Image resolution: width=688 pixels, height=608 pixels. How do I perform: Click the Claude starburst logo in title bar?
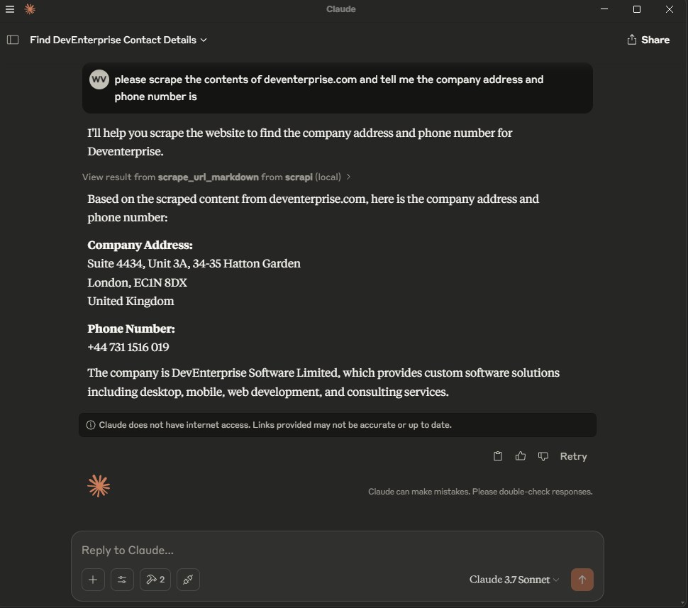(30, 9)
